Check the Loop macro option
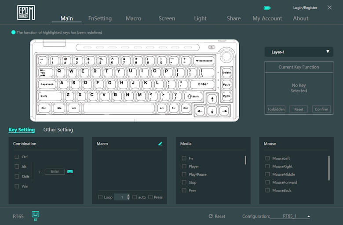The width and height of the screenshot is (343, 225). pos(101,197)
